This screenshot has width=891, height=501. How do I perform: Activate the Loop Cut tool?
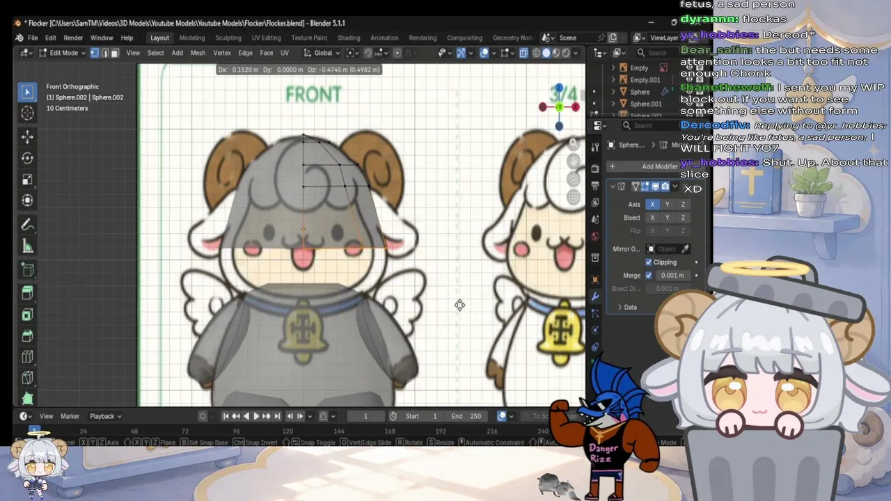point(28,357)
